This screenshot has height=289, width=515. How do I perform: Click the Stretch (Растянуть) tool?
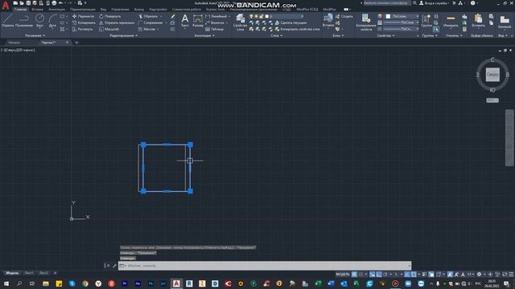(x=83, y=29)
